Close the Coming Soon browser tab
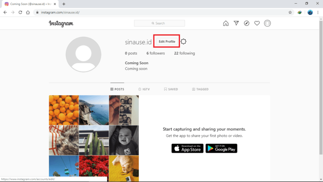 55,4
